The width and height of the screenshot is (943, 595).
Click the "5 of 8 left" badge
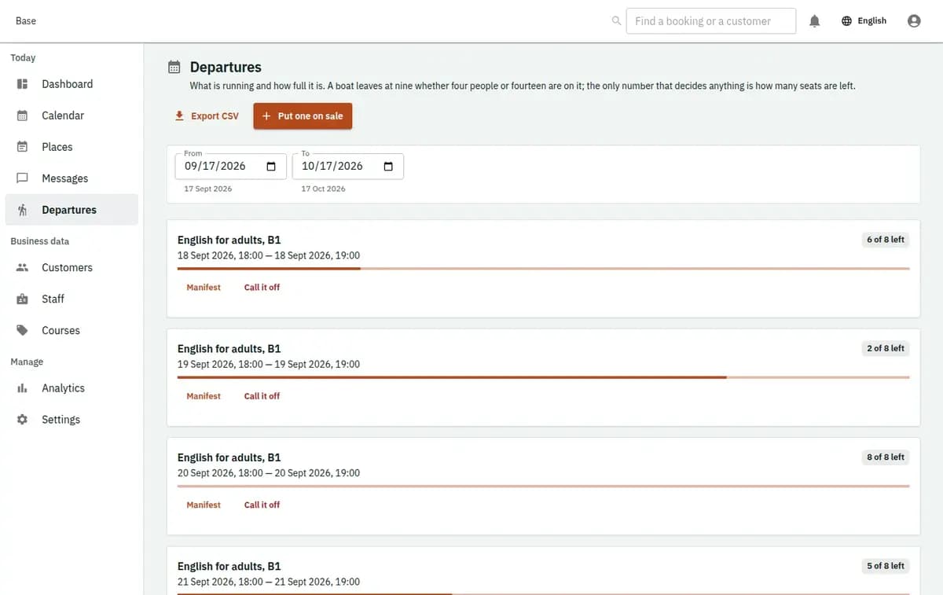[886, 566]
